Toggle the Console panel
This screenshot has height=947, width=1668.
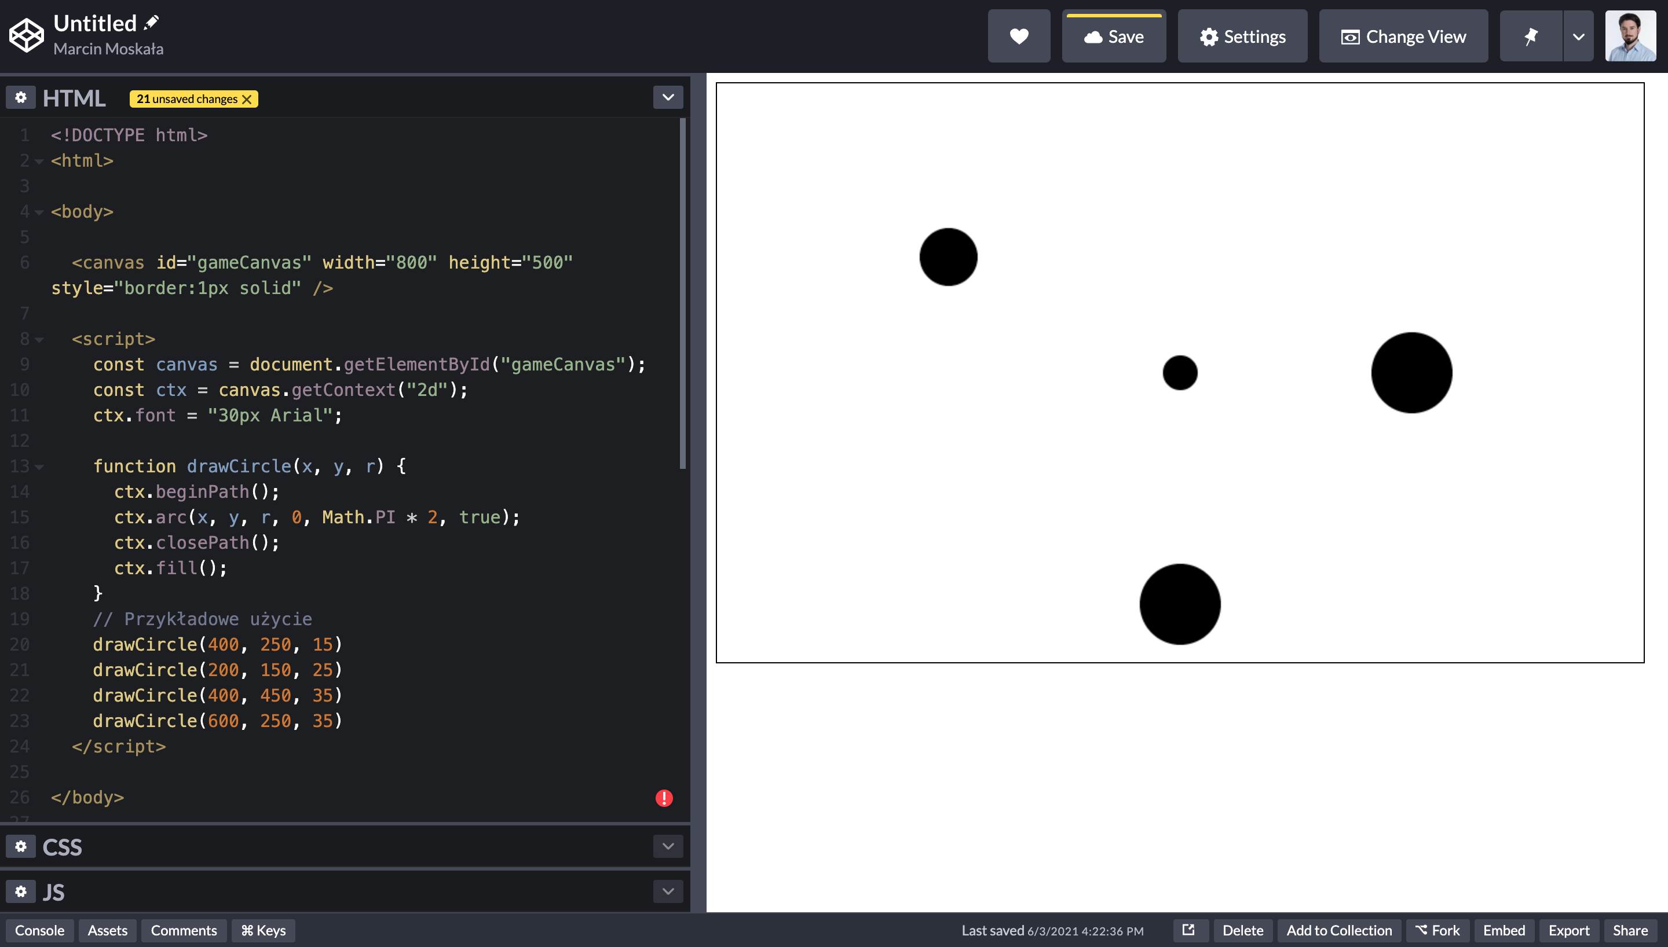[40, 930]
